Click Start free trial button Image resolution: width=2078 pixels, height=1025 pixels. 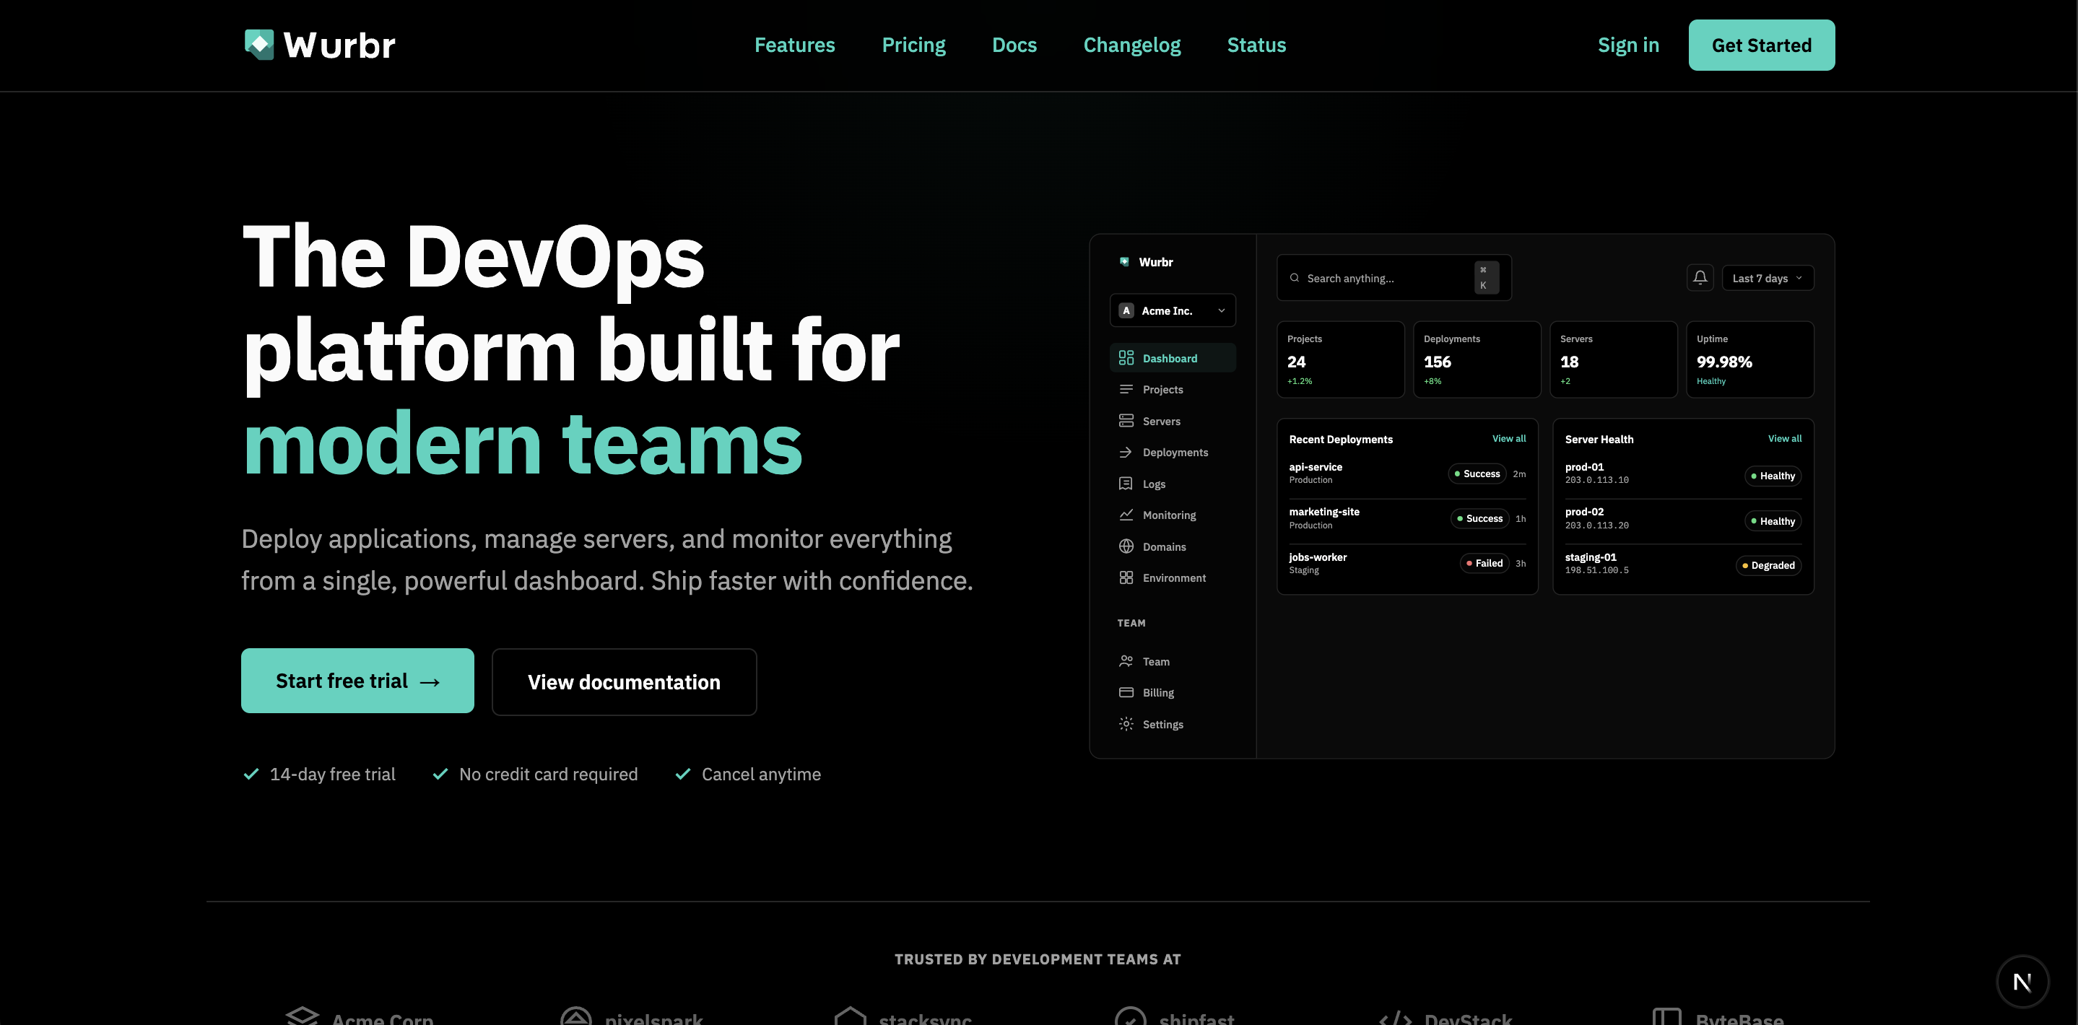[357, 681]
